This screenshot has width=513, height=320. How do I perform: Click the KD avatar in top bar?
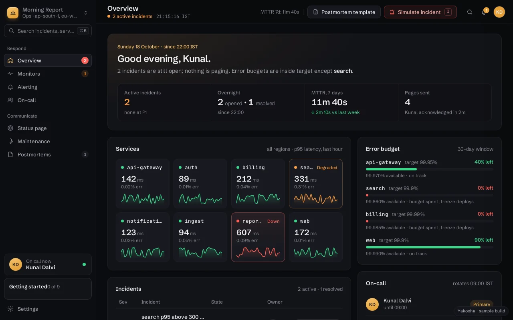coord(499,12)
